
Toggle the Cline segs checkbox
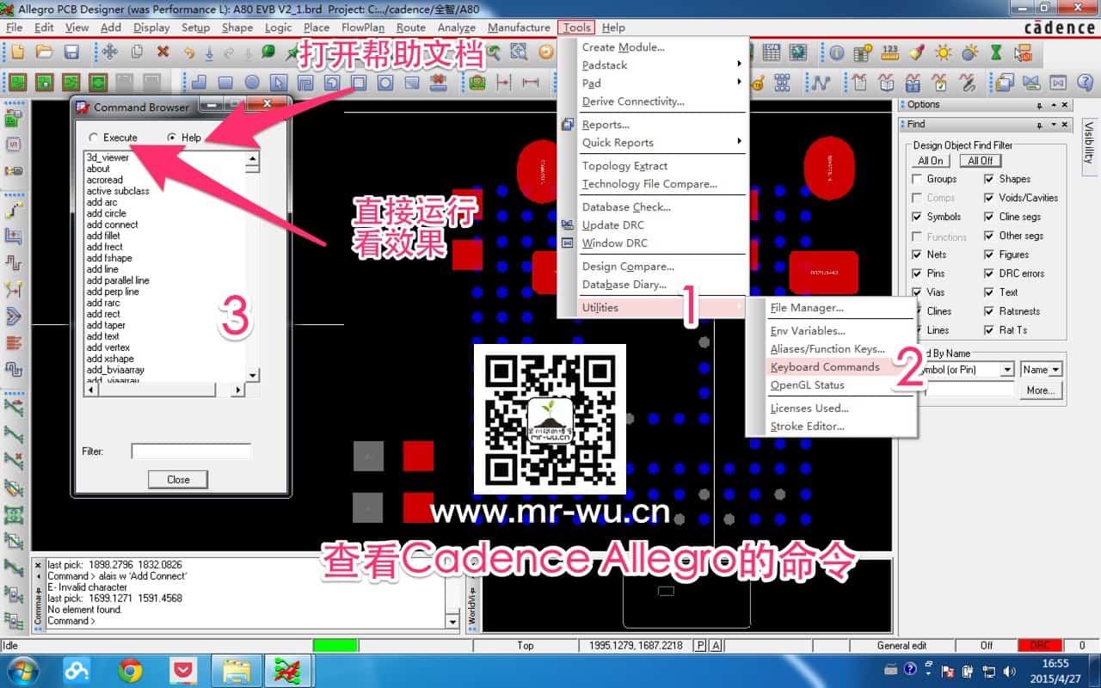tap(989, 217)
